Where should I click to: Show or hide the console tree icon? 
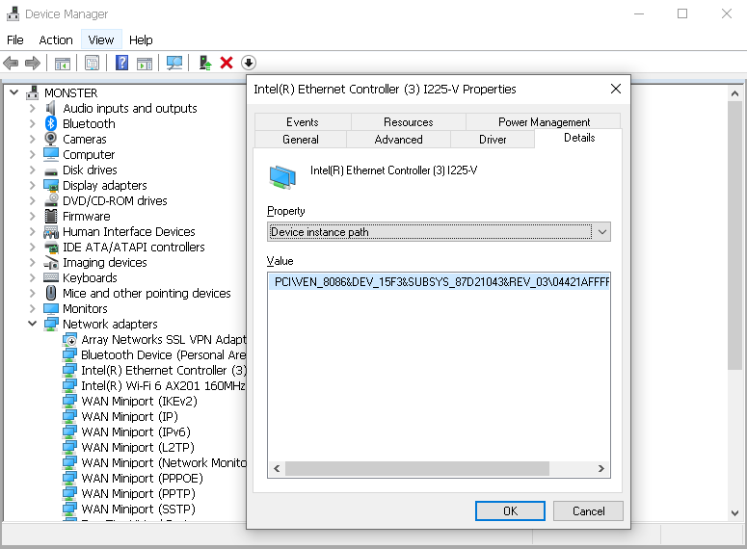tap(63, 63)
